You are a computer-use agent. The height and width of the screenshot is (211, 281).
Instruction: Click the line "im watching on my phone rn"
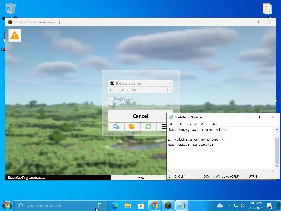tap(196, 139)
